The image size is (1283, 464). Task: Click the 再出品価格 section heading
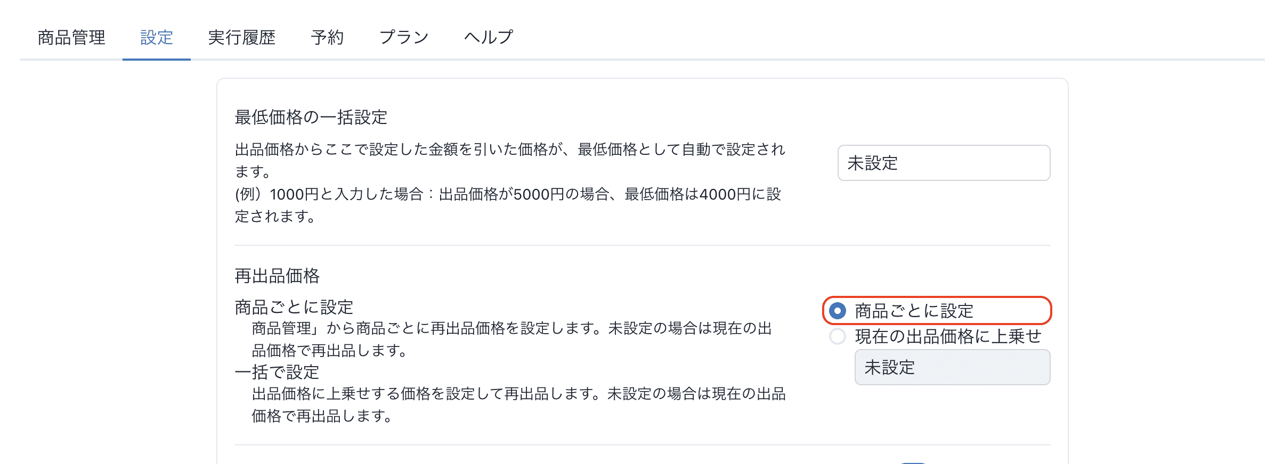277,276
